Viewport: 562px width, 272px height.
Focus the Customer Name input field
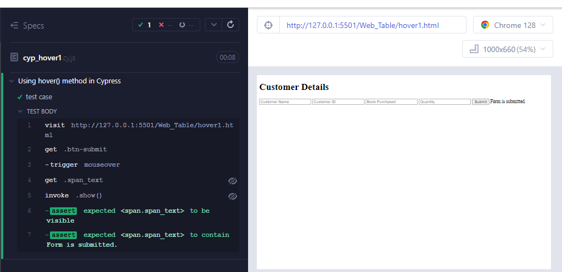point(285,101)
